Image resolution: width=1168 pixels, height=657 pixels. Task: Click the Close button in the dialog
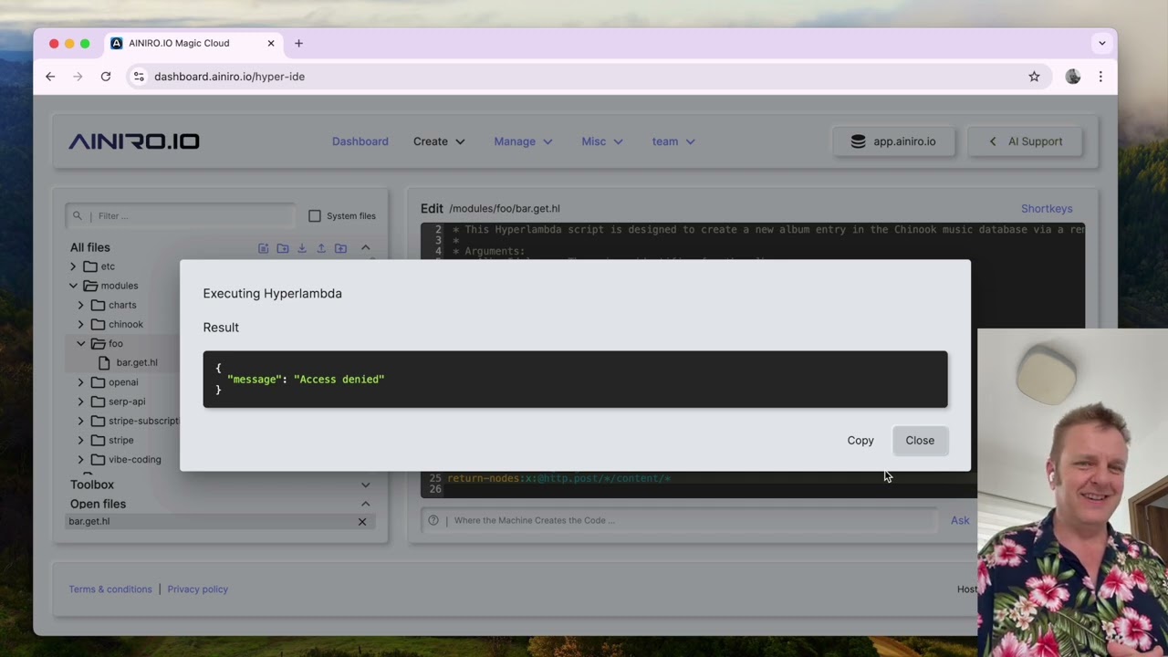point(920,441)
